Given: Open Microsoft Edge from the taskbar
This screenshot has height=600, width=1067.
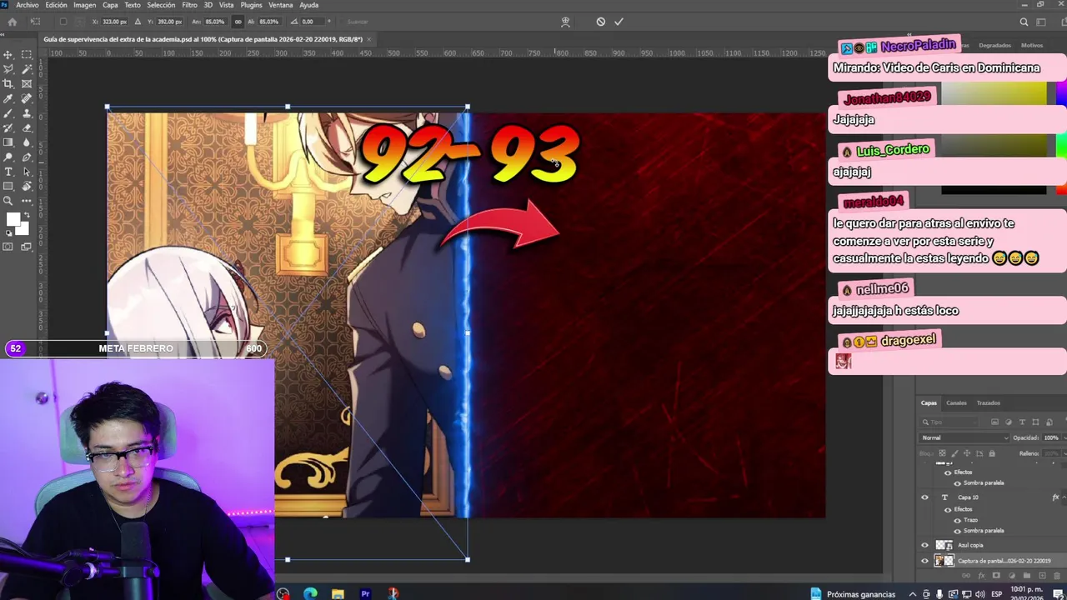Looking at the screenshot, I should (x=310, y=593).
